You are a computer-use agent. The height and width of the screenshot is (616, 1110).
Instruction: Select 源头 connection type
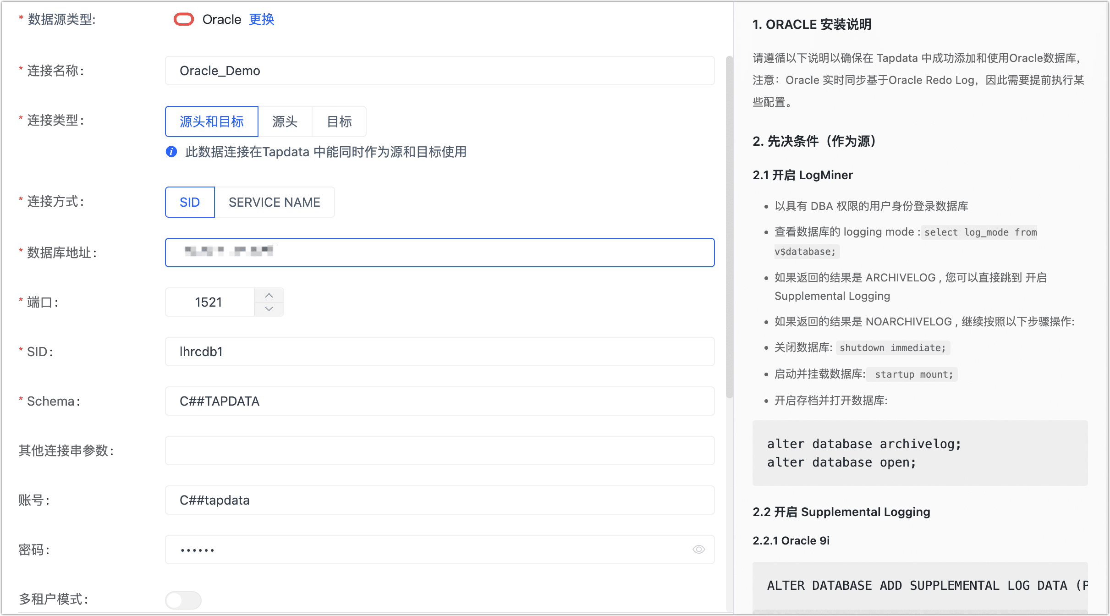(x=285, y=121)
